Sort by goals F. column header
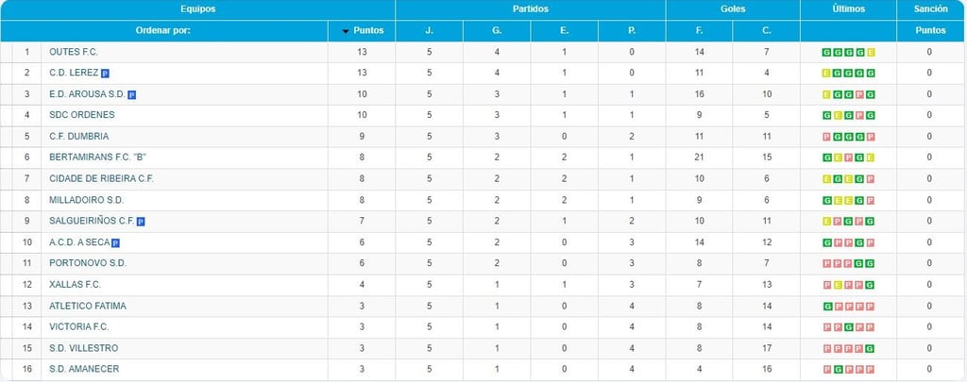The height and width of the screenshot is (382, 967). pyautogui.click(x=700, y=31)
